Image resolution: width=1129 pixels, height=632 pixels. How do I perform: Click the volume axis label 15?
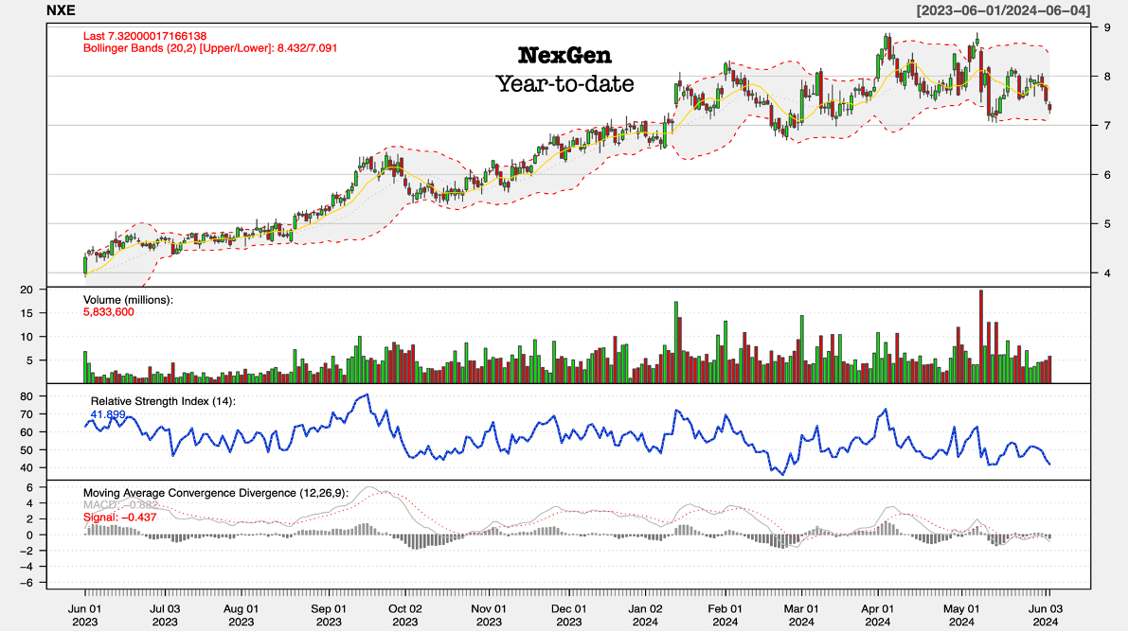pyautogui.click(x=27, y=313)
